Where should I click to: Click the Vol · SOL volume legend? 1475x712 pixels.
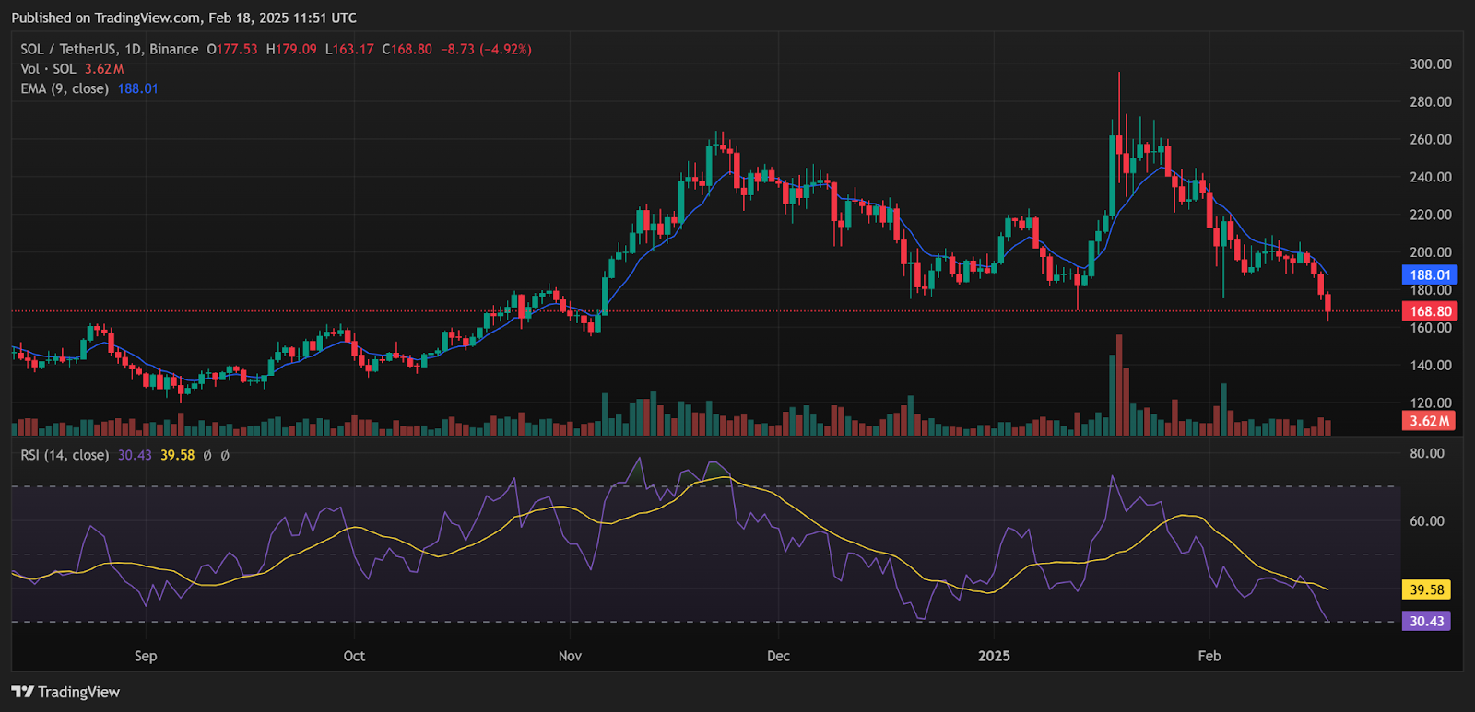coord(48,69)
